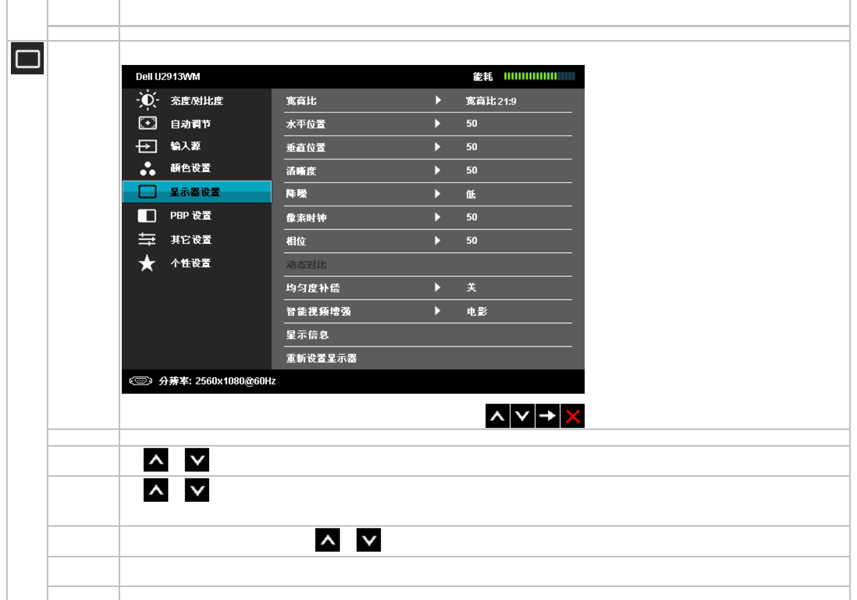
Task: Click the 宽高比 setting label
Action: click(301, 101)
